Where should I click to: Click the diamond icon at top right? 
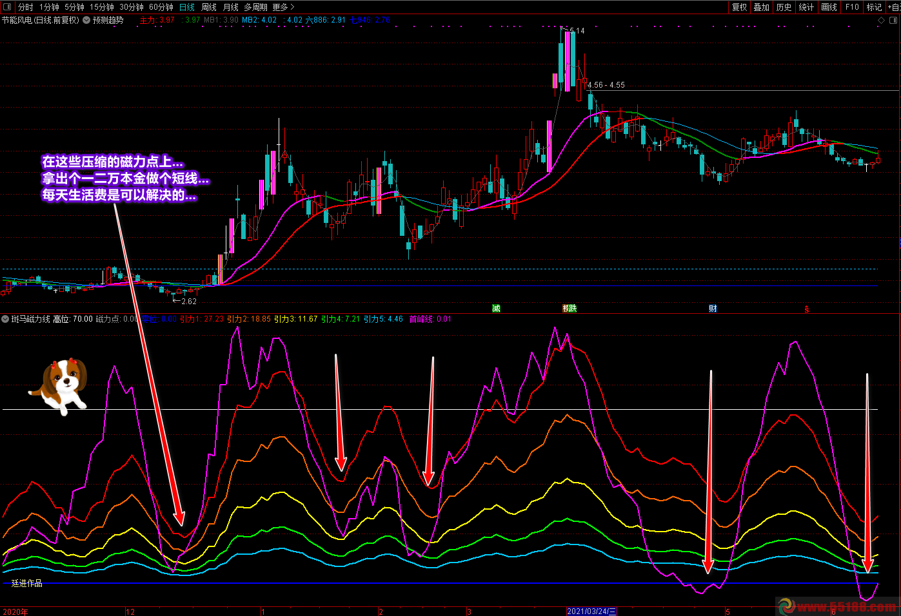click(x=882, y=21)
